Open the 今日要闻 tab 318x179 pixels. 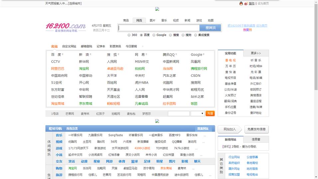(131, 46)
